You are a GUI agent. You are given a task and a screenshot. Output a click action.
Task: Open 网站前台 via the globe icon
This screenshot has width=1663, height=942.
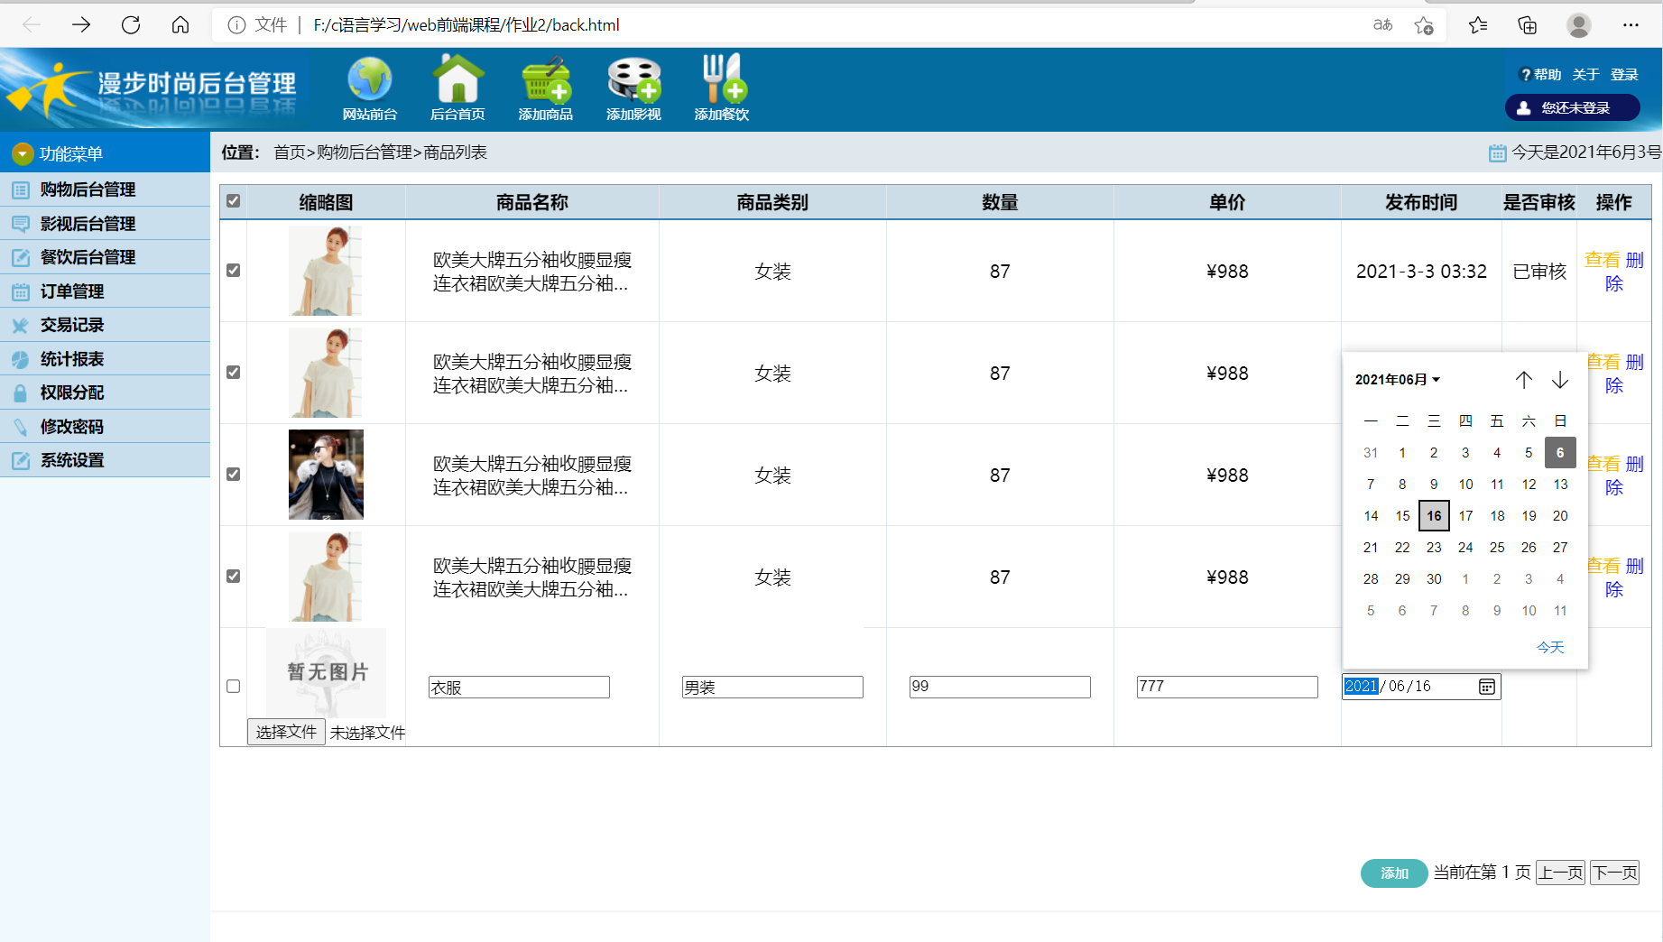pyautogui.click(x=370, y=86)
